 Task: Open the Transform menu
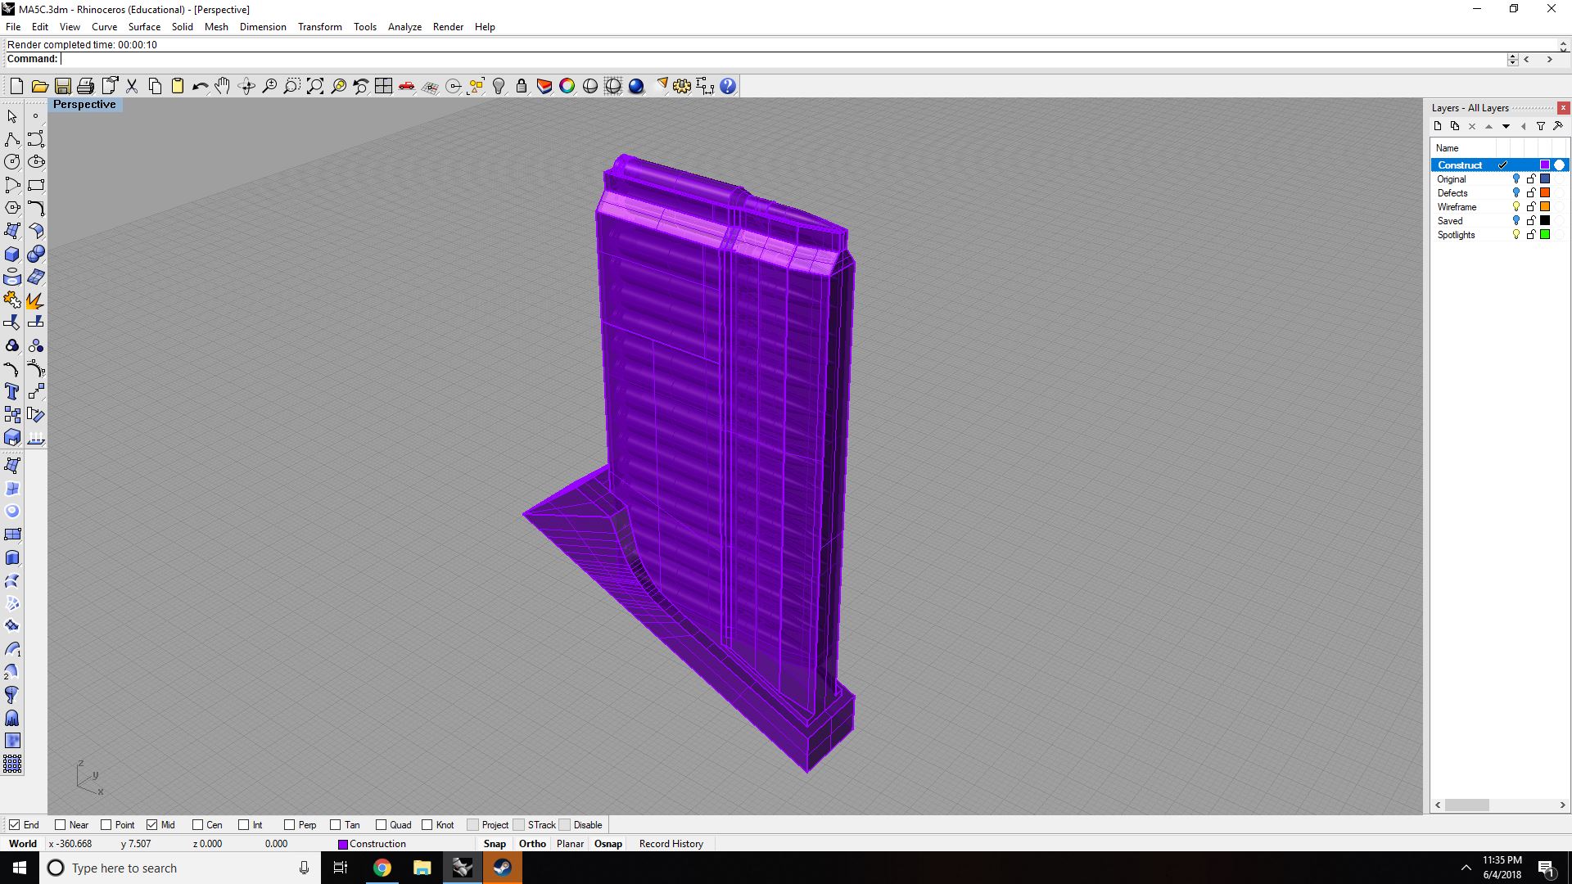(319, 27)
